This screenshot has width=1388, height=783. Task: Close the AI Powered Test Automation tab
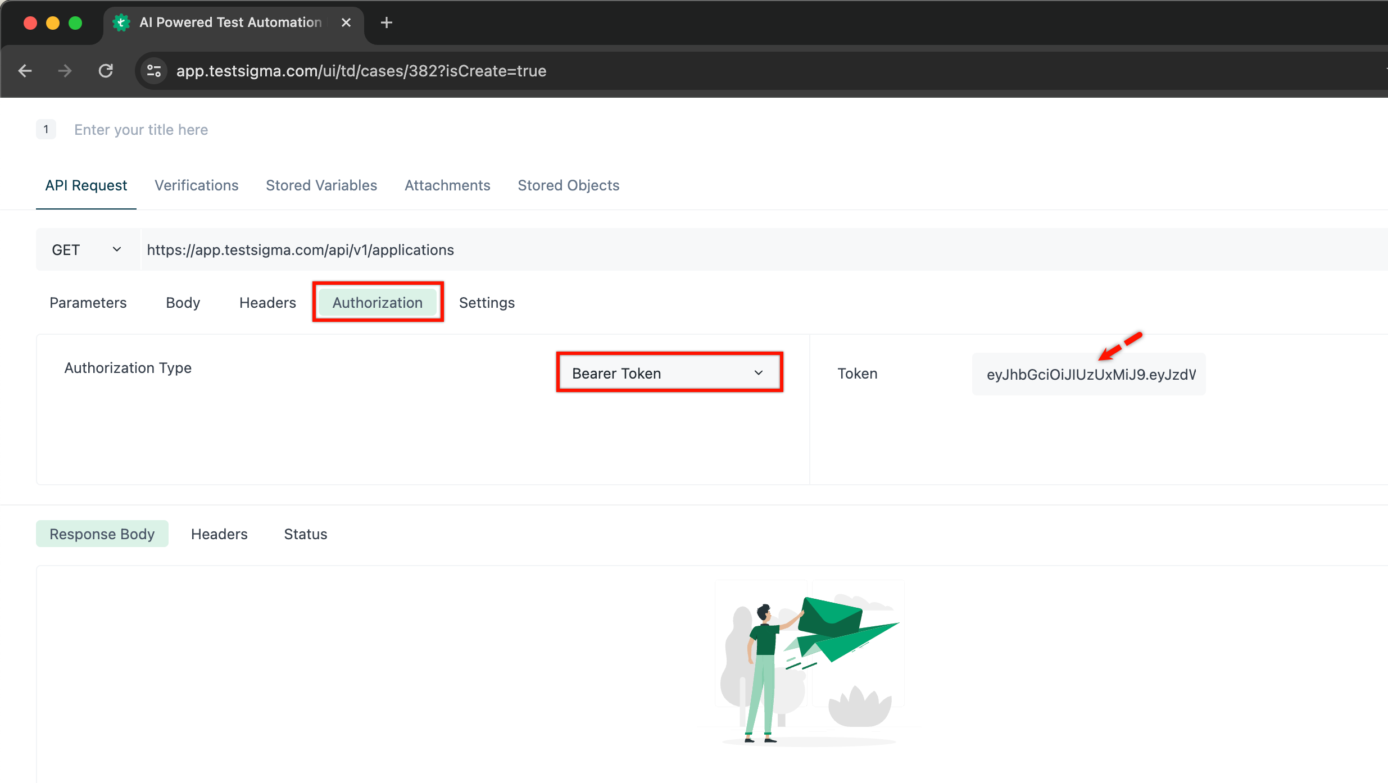click(x=346, y=22)
